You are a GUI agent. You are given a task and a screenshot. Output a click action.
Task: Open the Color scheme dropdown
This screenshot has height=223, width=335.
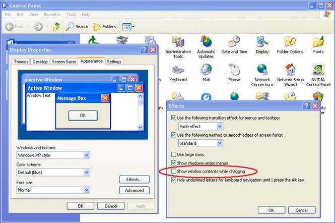pyautogui.click(x=87, y=172)
